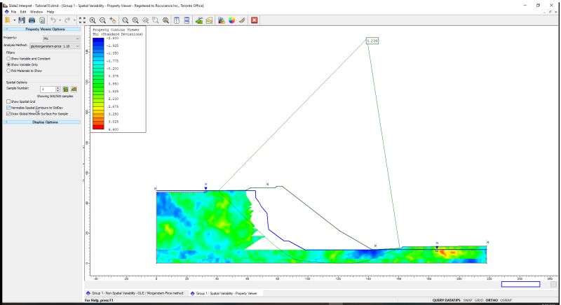Screen dimensions: 561x305
Task: Collapse the Property Viewer Options panel header
Action: [42, 29]
